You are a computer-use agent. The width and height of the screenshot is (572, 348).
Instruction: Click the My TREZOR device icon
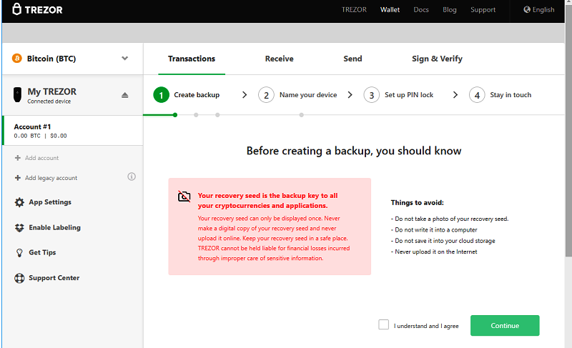tap(17, 95)
